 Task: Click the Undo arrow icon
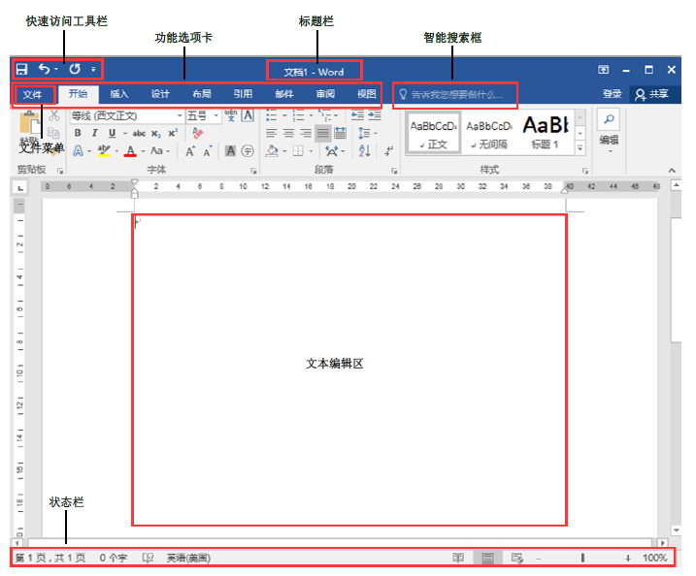click(44, 70)
